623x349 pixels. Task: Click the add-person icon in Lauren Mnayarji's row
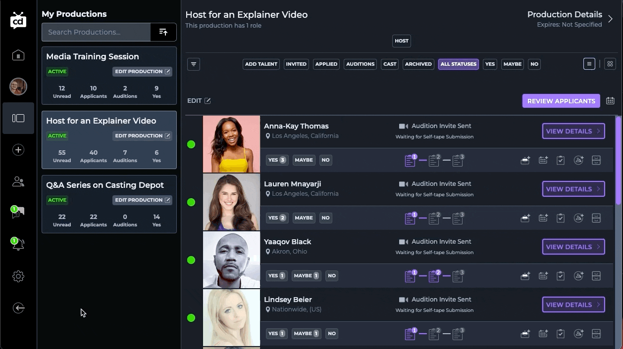(578, 218)
